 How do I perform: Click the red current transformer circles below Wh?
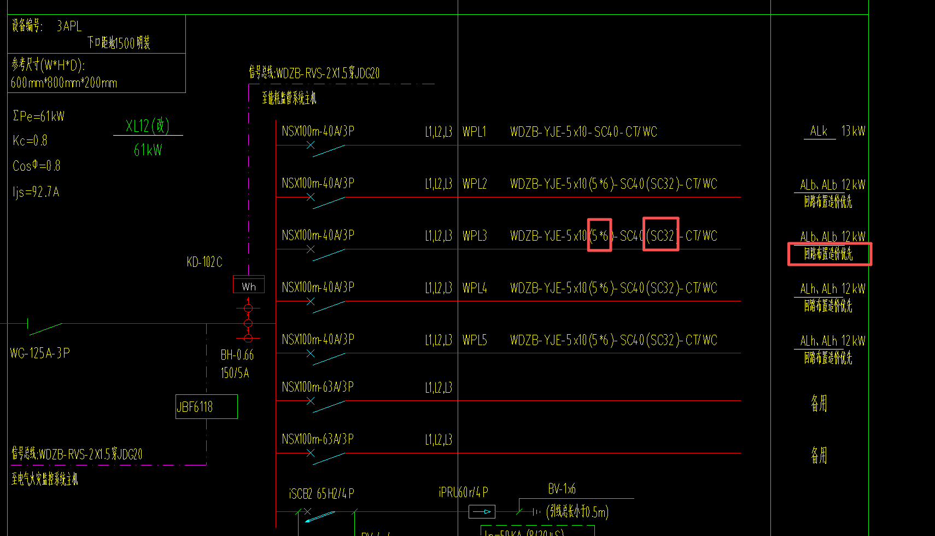tap(248, 323)
